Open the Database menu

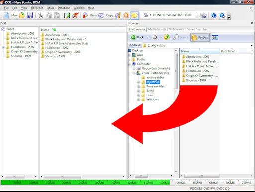pos(64,8)
